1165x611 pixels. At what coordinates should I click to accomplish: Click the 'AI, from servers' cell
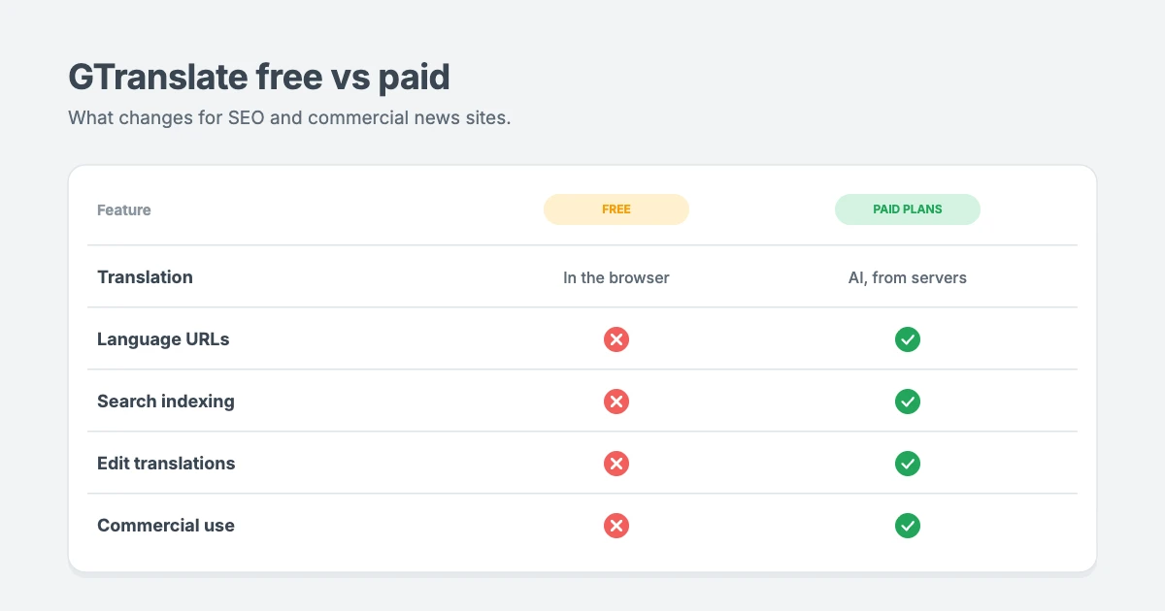(x=908, y=277)
